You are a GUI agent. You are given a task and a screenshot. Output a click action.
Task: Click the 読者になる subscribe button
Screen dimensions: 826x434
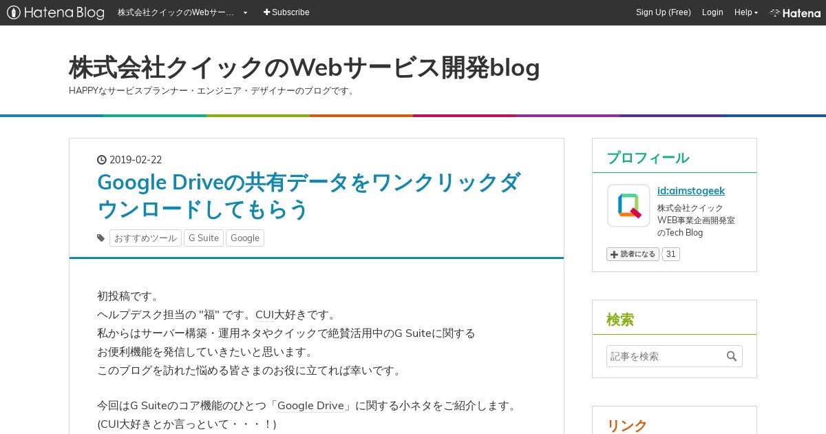pos(633,254)
